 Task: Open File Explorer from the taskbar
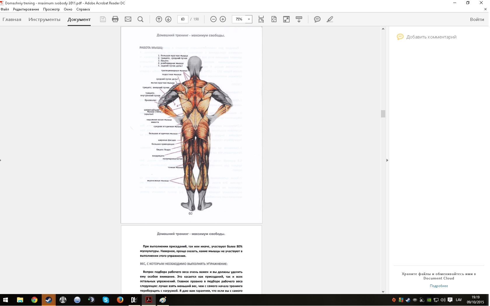(x=20, y=300)
